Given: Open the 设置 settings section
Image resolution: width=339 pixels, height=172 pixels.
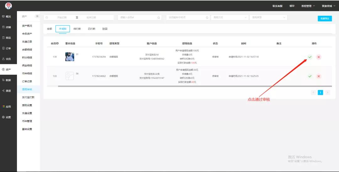Looking at the screenshot, I should coord(8,117).
